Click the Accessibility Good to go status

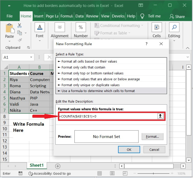click(49, 174)
